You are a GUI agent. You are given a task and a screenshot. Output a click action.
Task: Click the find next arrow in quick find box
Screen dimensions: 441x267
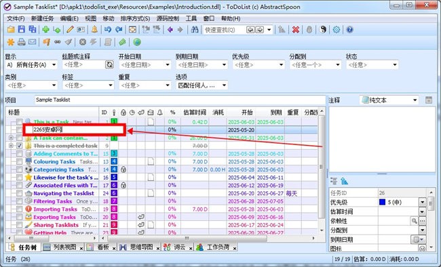click(x=260, y=30)
